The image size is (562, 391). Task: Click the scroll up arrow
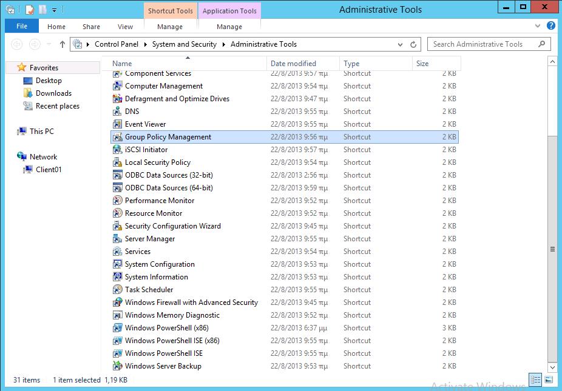tap(552, 62)
